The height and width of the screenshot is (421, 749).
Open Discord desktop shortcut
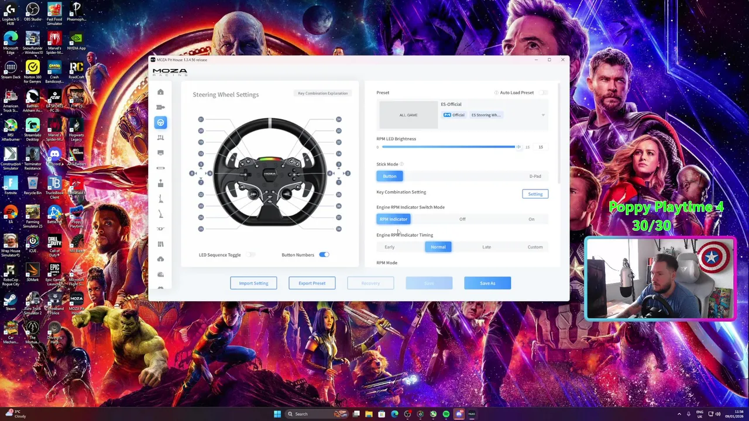point(54,157)
